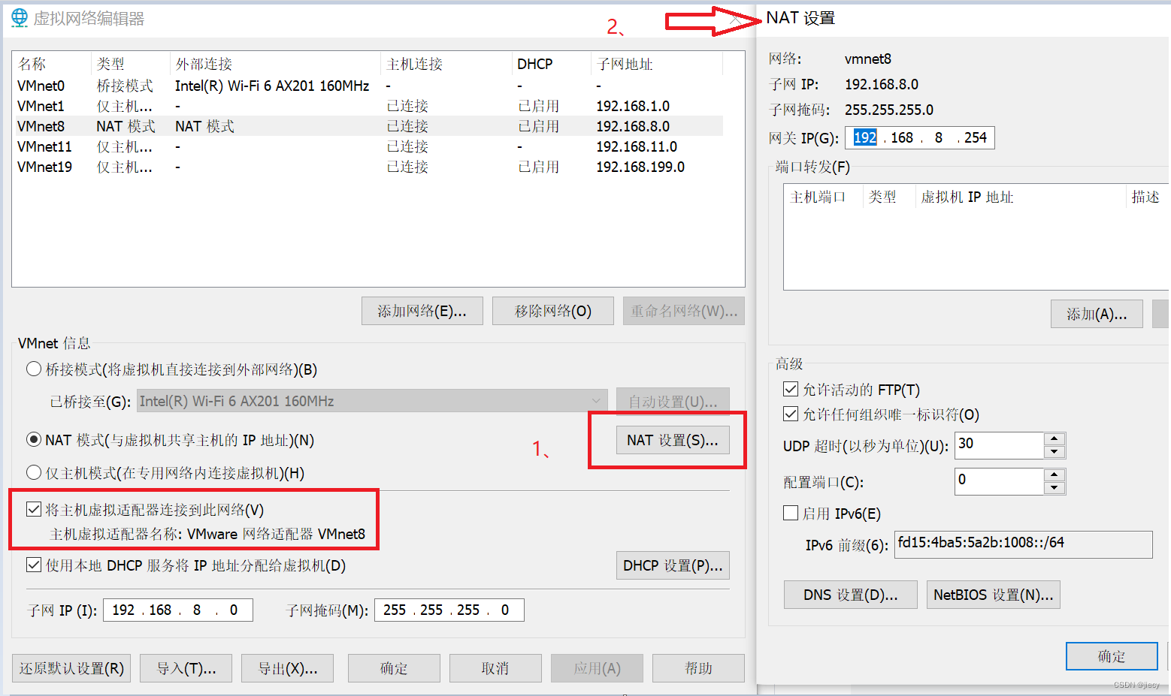Select the 仅主机模式 radio button
The width and height of the screenshot is (1171, 696).
point(33,472)
